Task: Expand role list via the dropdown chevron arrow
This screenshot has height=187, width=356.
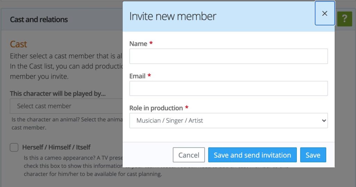Action: pos(324,121)
